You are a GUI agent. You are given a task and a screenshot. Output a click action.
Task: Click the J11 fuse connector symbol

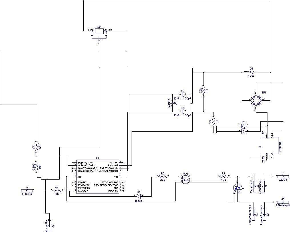pos(263,187)
